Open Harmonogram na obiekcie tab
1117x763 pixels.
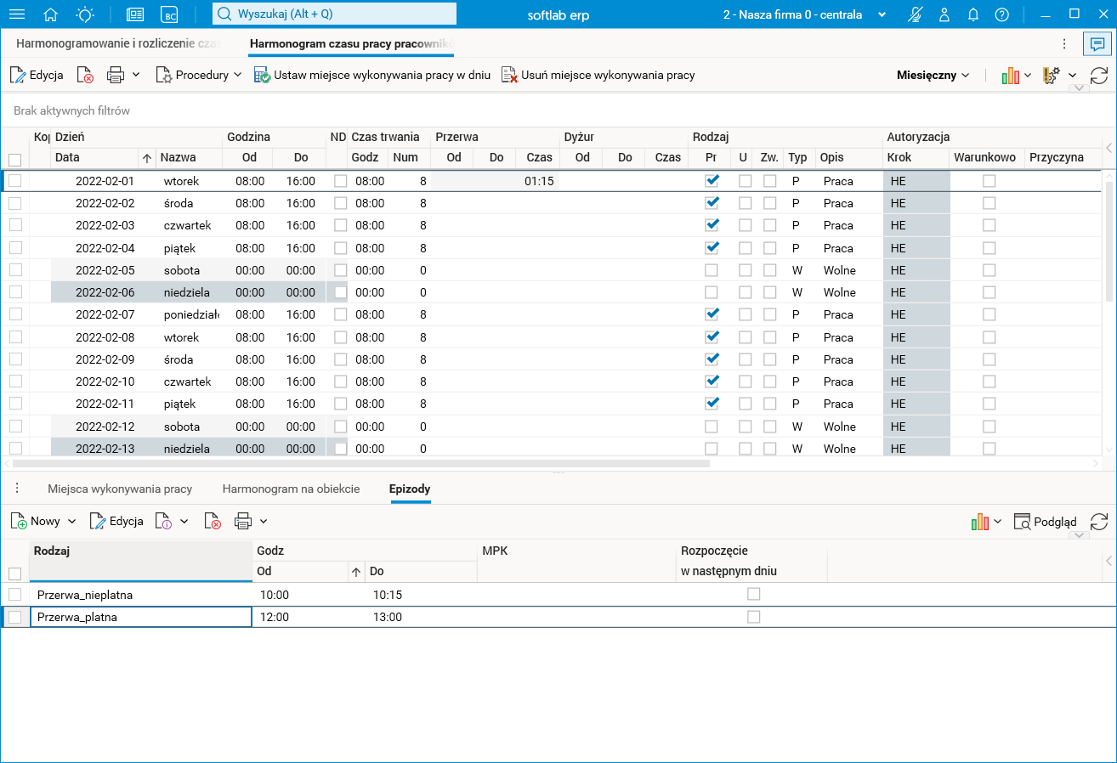291,489
